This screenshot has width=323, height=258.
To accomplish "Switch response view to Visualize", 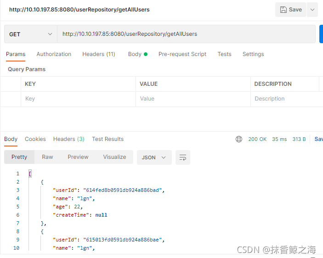I will (x=114, y=157).
